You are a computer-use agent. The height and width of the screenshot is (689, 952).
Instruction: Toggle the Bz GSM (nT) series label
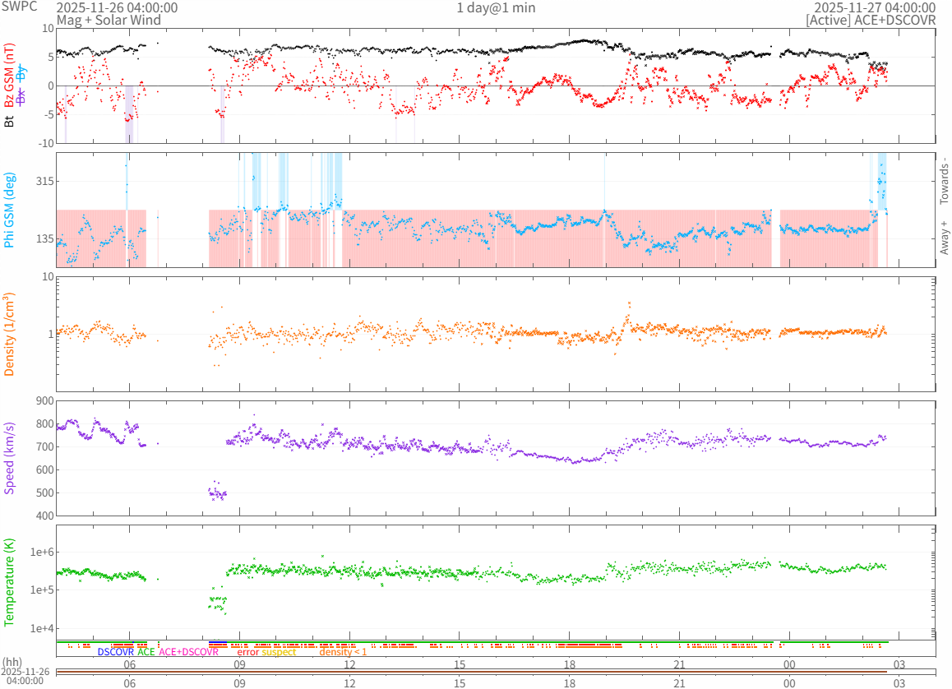[x=10, y=77]
